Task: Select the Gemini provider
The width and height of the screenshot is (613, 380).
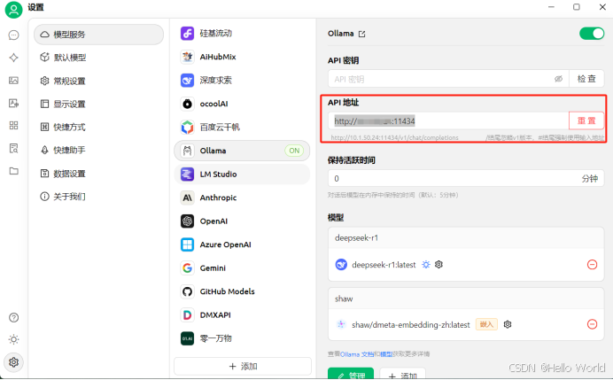Action: 242,268
